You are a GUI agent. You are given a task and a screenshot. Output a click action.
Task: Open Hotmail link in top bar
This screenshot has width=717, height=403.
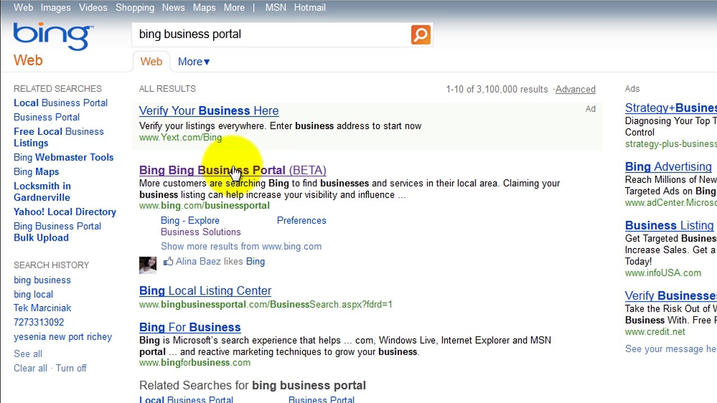coord(310,7)
